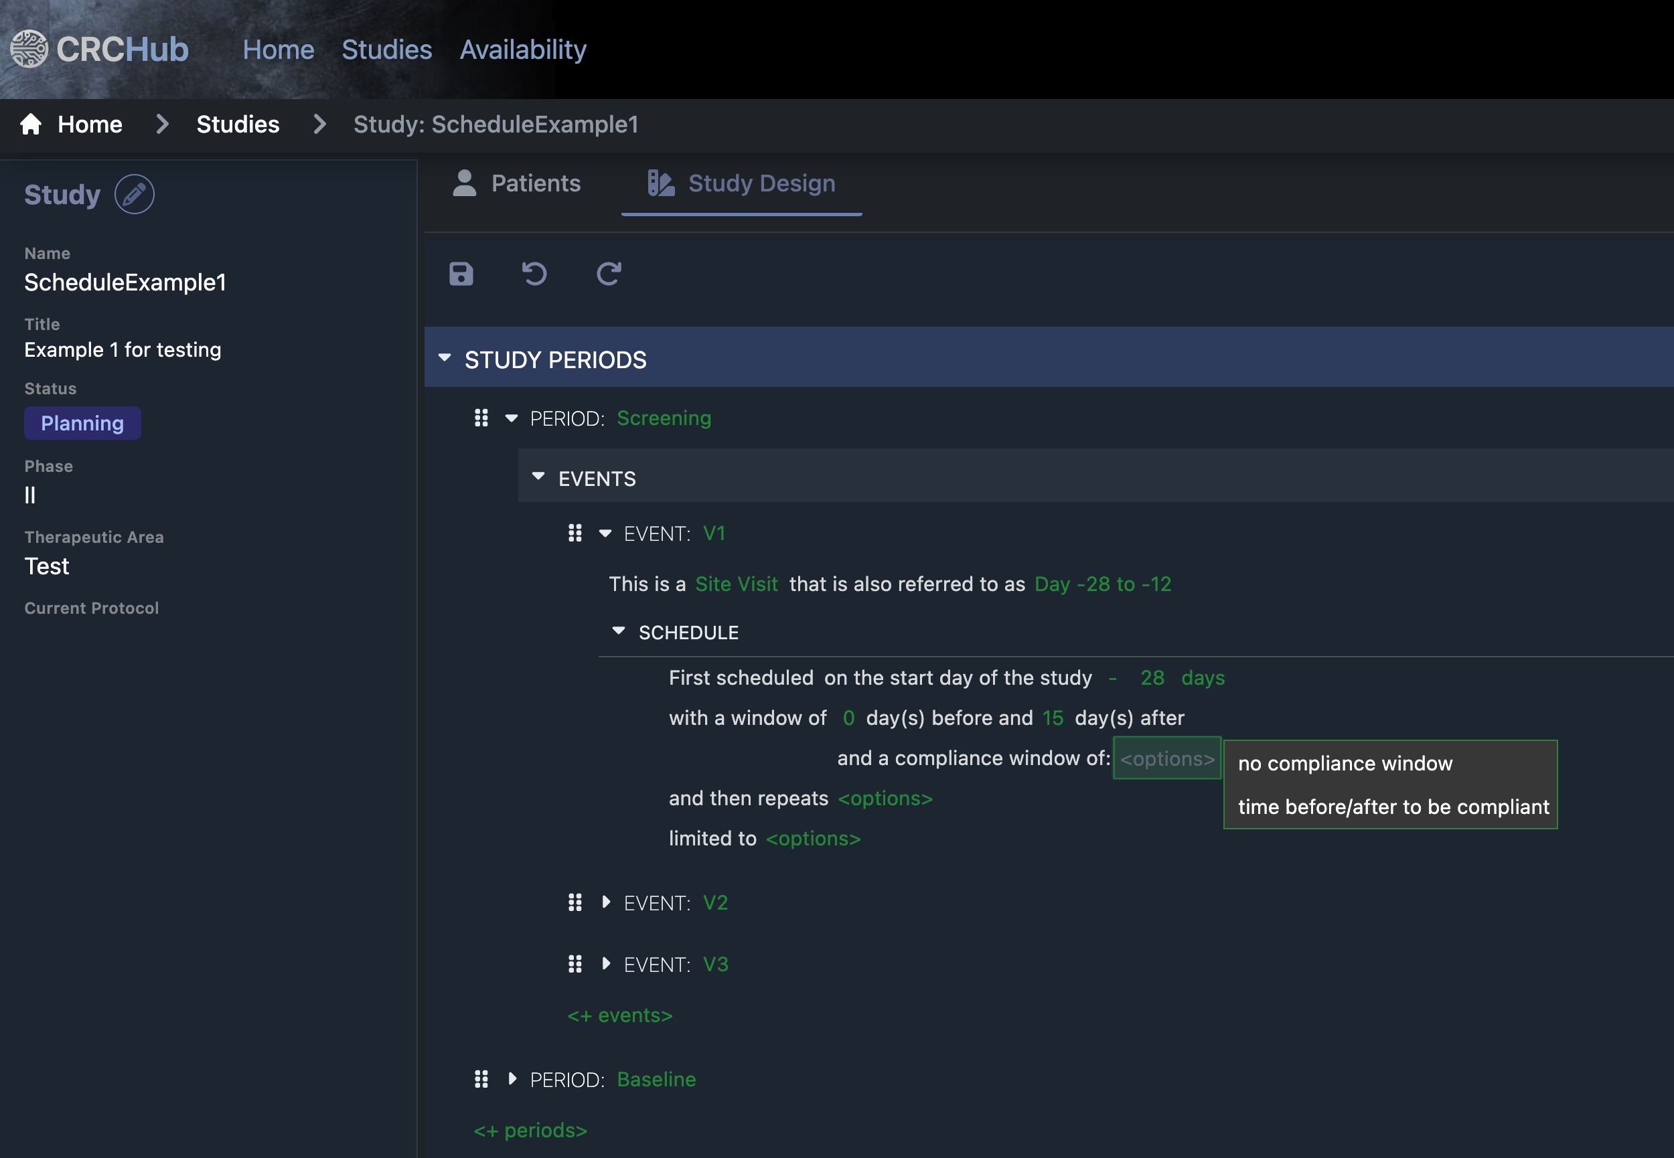Viewport: 1674px width, 1158px height.
Task: Select 'time before/after to be compliant'
Action: [1393, 807]
